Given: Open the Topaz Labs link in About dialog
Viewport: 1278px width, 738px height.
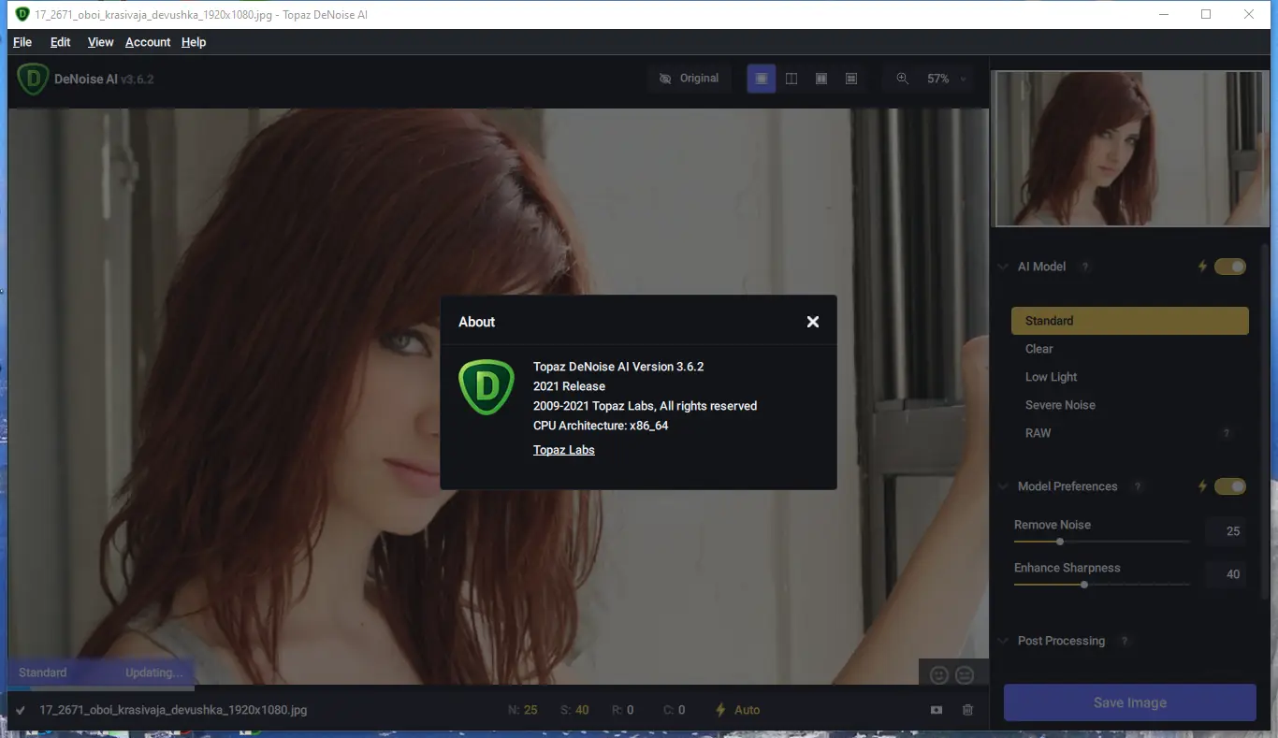Looking at the screenshot, I should tap(564, 450).
